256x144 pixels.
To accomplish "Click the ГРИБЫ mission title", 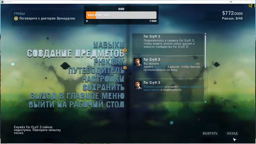I will pyautogui.click(x=20, y=14).
